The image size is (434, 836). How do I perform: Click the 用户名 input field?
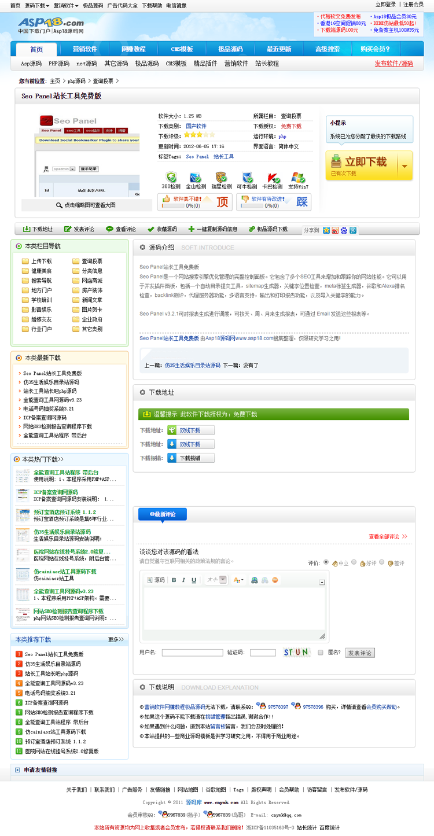[x=192, y=653]
